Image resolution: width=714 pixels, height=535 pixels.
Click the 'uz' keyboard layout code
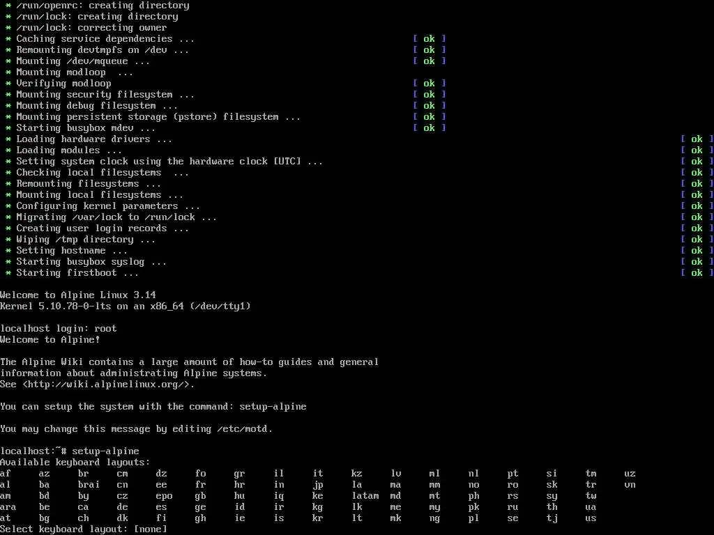coord(630,474)
